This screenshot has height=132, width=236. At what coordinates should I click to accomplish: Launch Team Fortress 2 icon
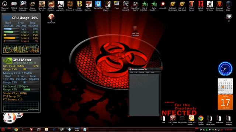point(70,6)
